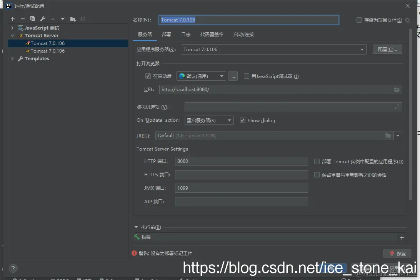This screenshot has width=420, height=280.
Task: Click the HTTP 端口 field with 8080
Action: [241, 161]
